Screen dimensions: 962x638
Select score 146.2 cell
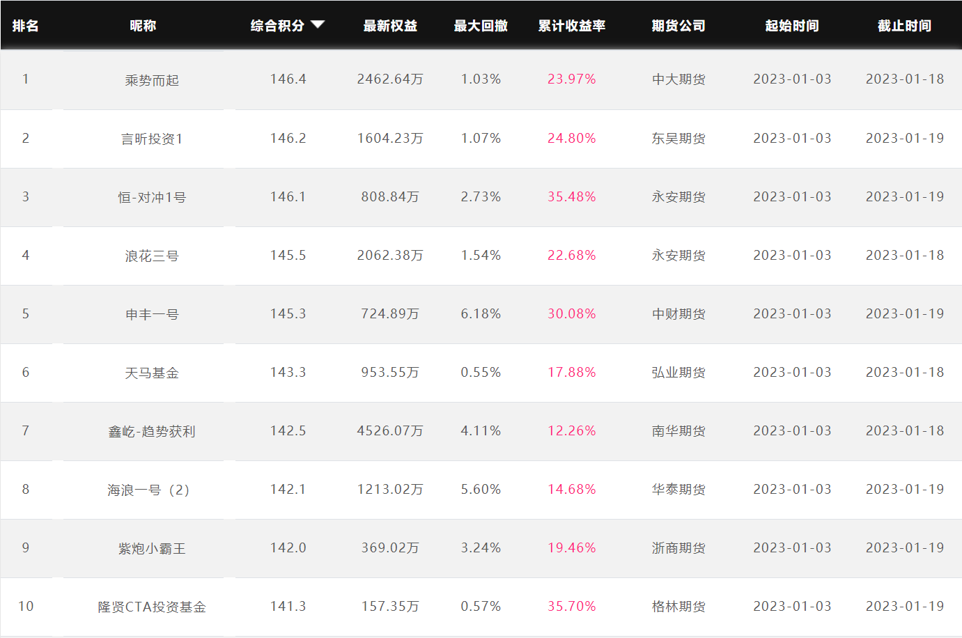288,138
